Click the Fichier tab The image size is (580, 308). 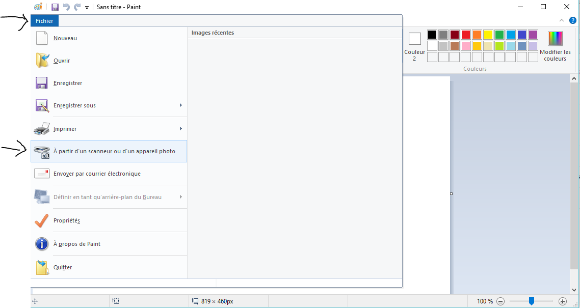coord(44,21)
